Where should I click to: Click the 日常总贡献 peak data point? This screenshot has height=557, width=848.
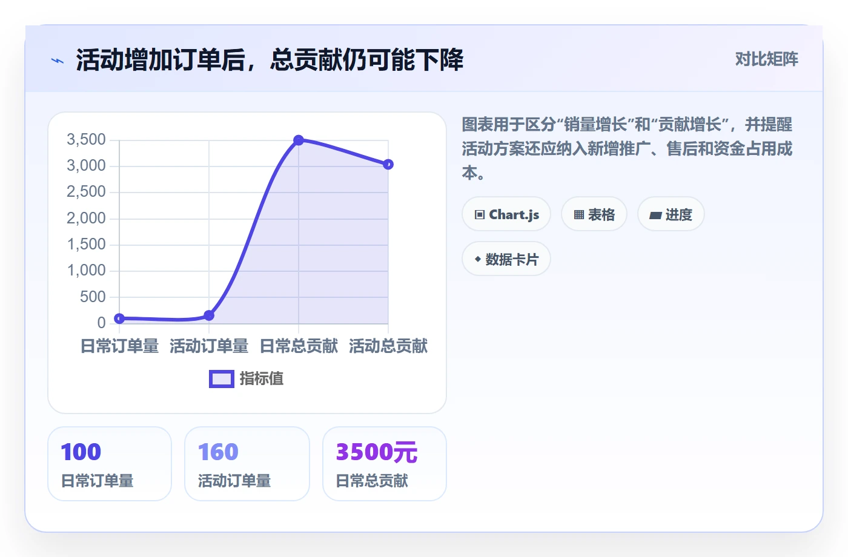[x=299, y=140]
